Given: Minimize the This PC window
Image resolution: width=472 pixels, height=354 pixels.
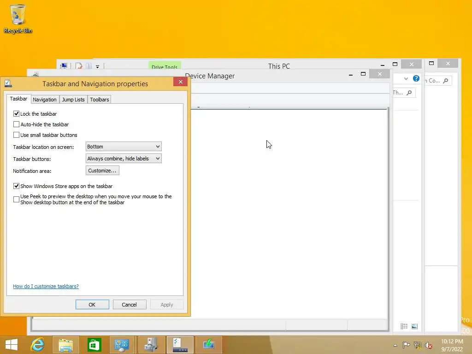Looking at the screenshot, I should click(x=383, y=65).
